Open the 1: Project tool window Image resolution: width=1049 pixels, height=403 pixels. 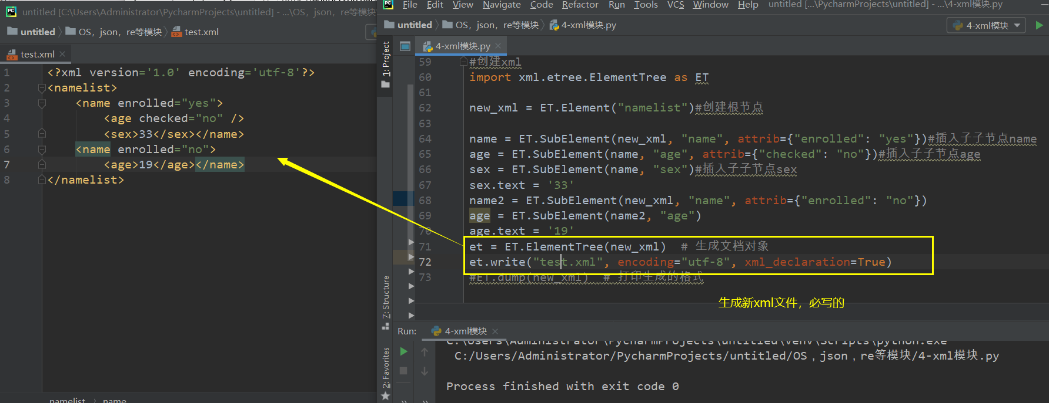[x=386, y=59]
